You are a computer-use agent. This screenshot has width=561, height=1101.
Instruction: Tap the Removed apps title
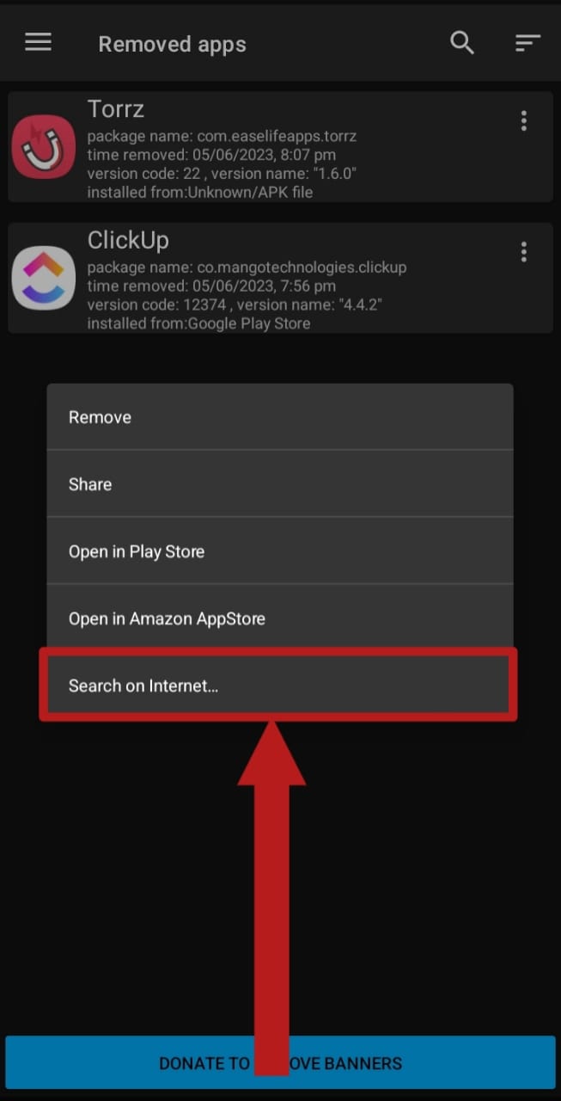(172, 44)
